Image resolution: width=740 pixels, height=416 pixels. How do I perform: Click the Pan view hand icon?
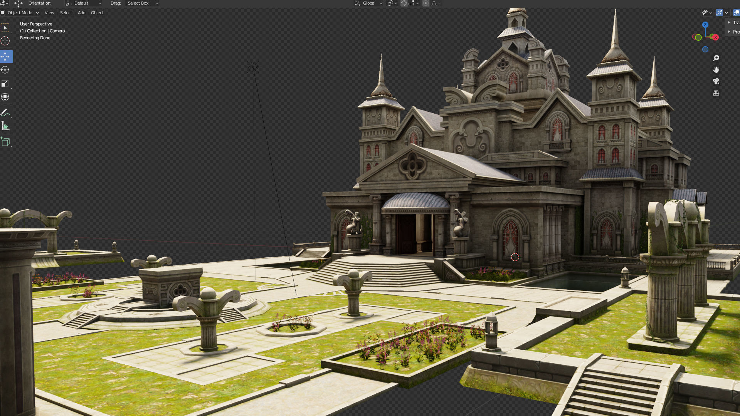716,70
